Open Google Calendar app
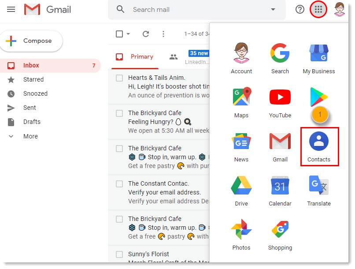Image resolution: width=355 pixels, height=269 pixels. (280, 191)
